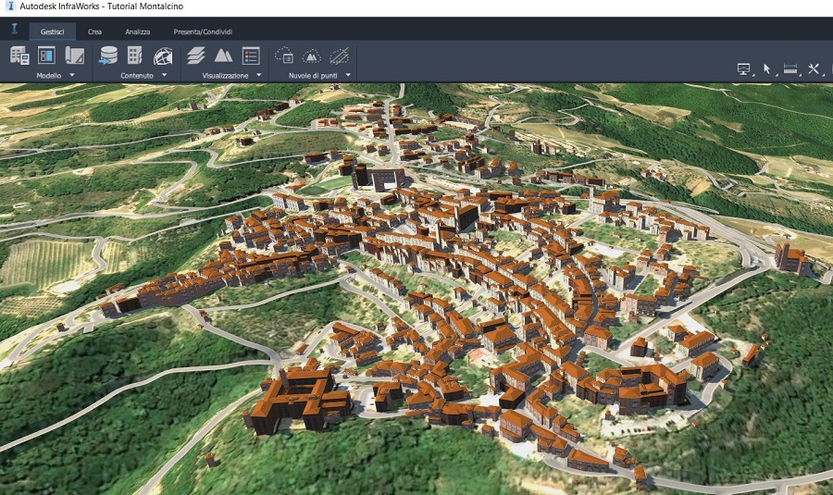This screenshot has width=833, height=495.
Task: Open the Presenta/Condividi ribbon tab
Action: pyautogui.click(x=203, y=31)
